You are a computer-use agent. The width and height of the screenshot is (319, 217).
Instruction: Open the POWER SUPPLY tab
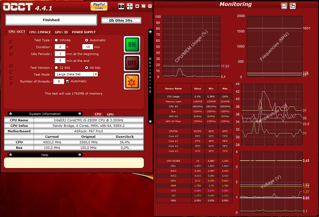(84, 32)
